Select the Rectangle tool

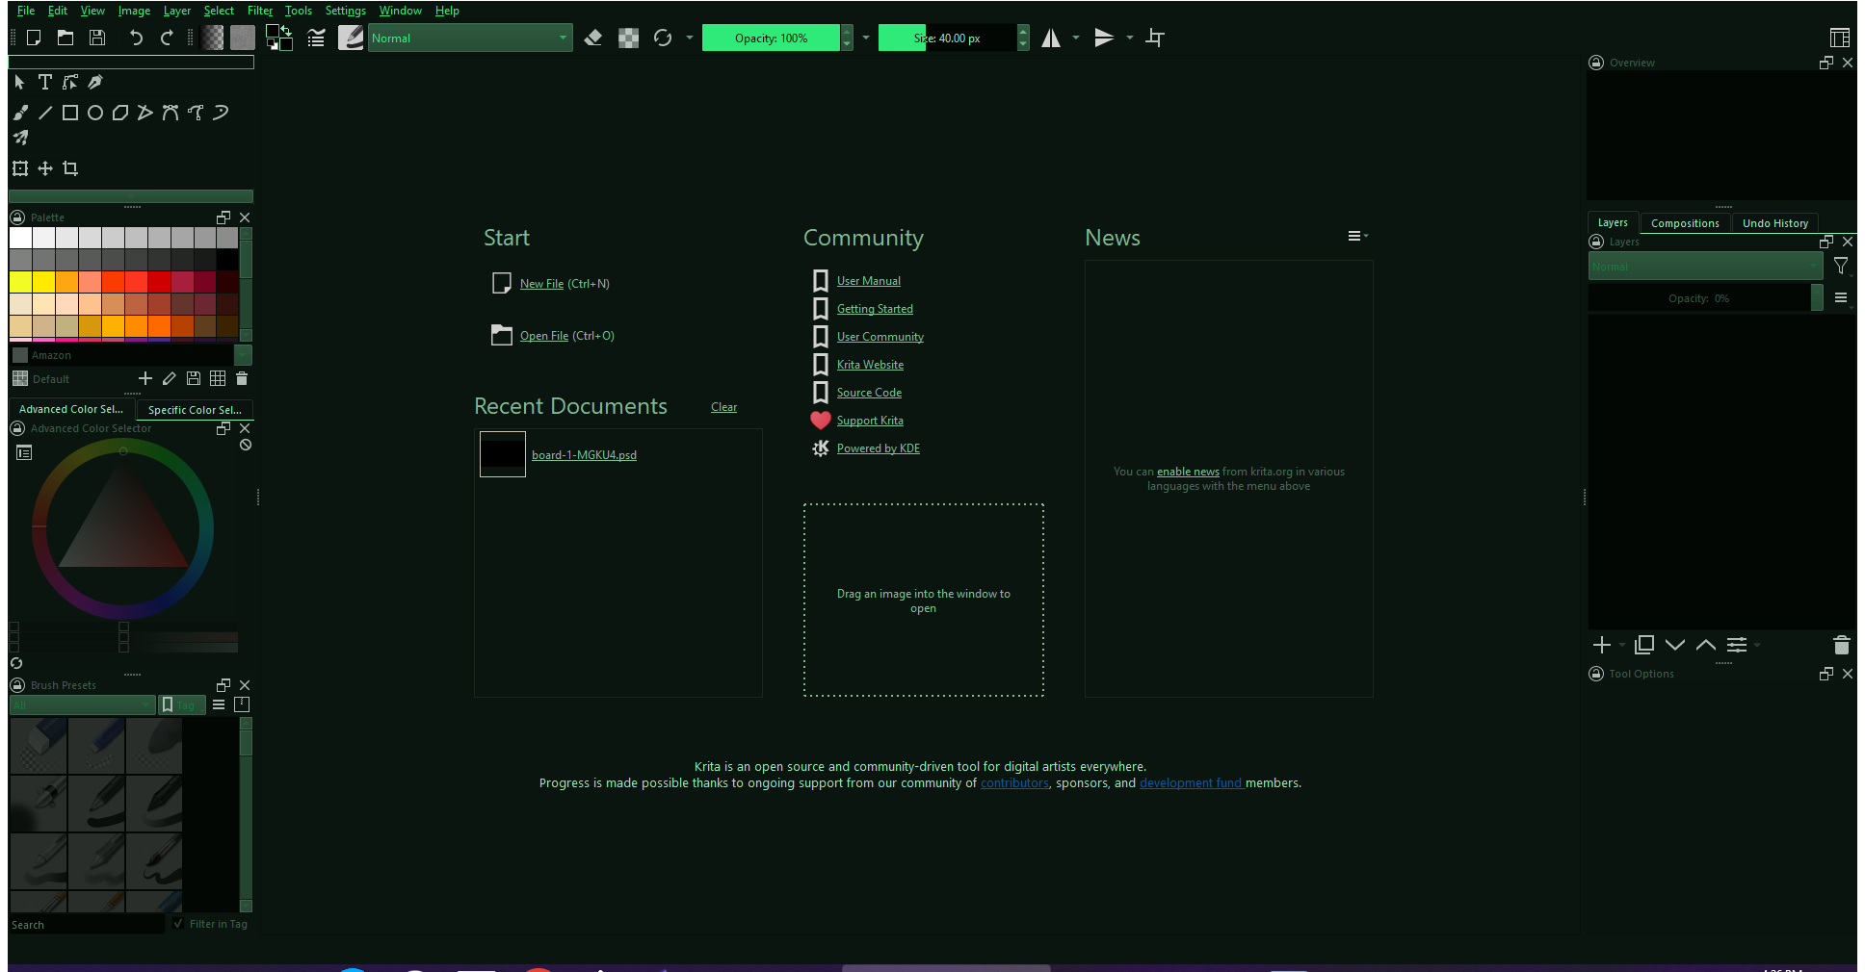[x=70, y=113]
